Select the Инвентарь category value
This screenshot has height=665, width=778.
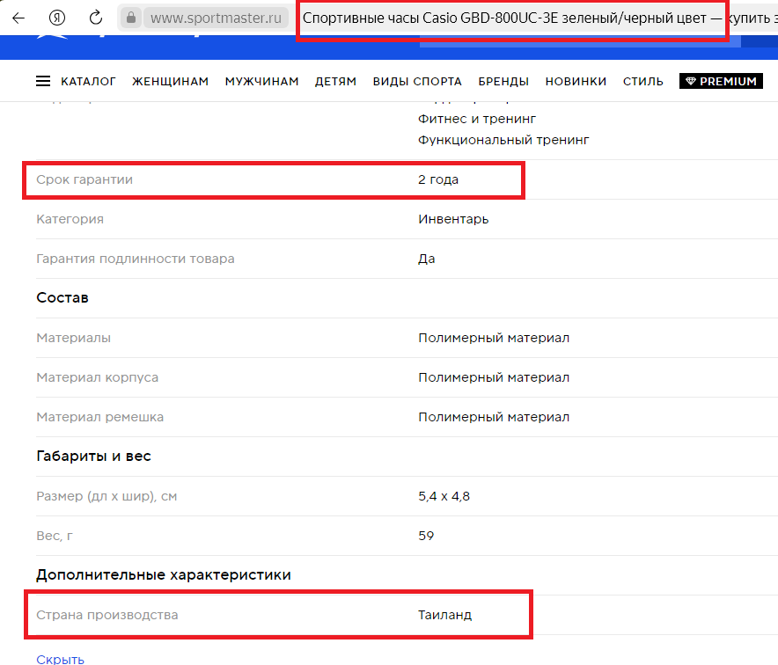(x=453, y=219)
